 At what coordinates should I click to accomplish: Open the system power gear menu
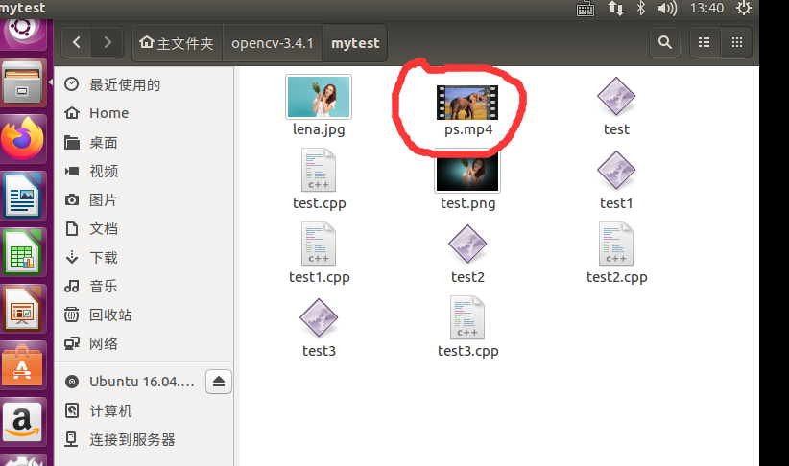pos(744,8)
